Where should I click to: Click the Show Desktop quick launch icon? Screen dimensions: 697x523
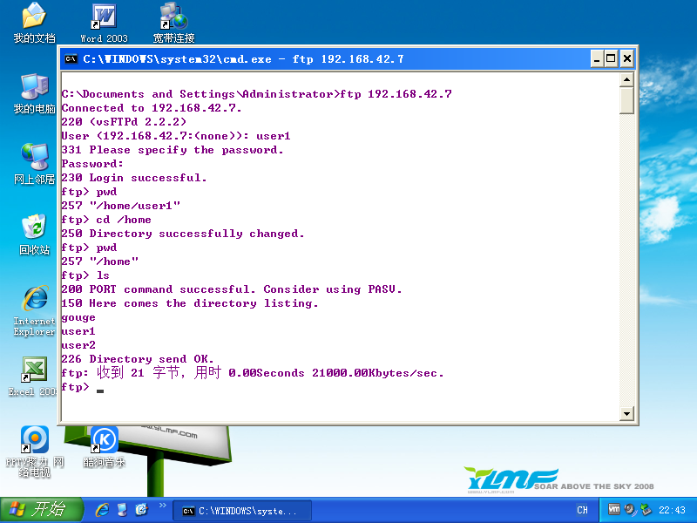click(x=122, y=510)
